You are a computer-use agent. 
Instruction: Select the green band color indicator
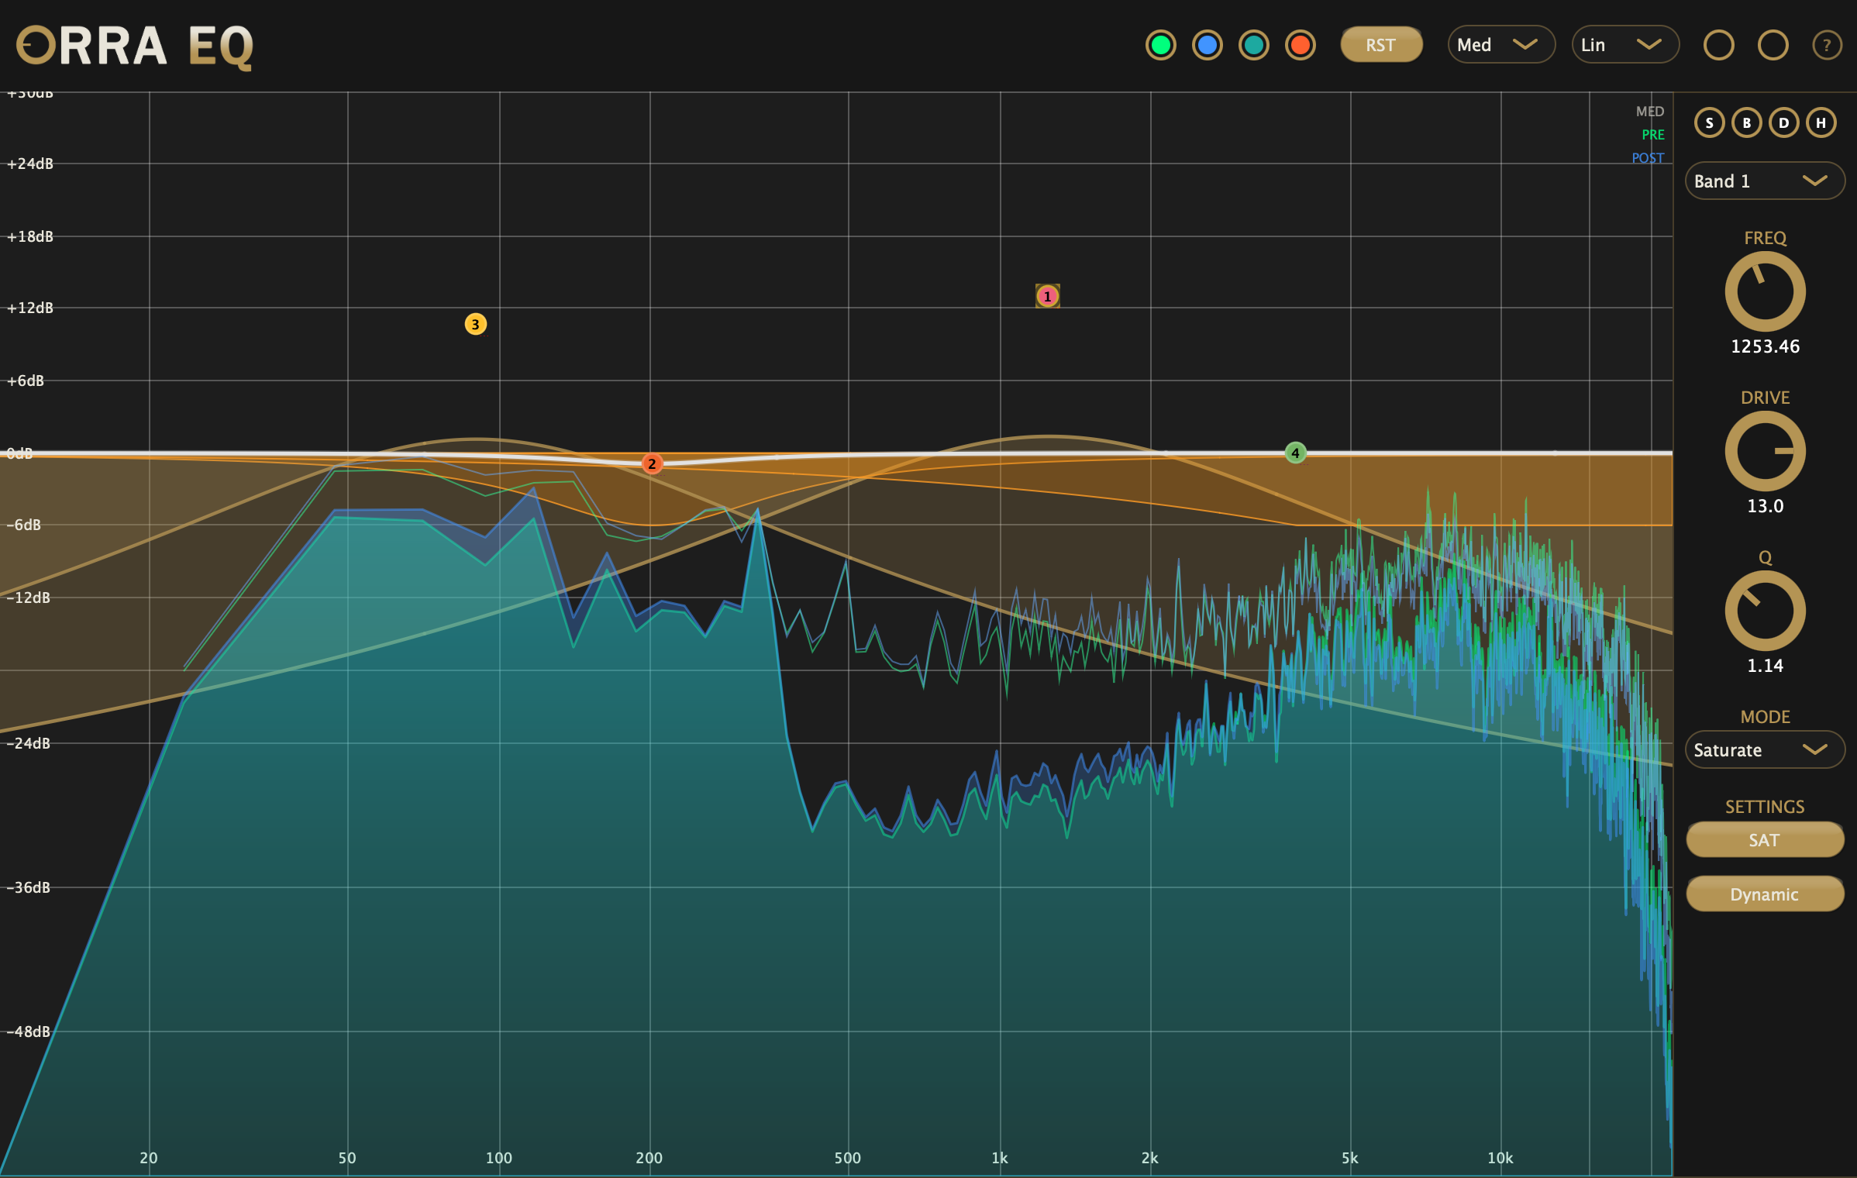(x=1160, y=45)
